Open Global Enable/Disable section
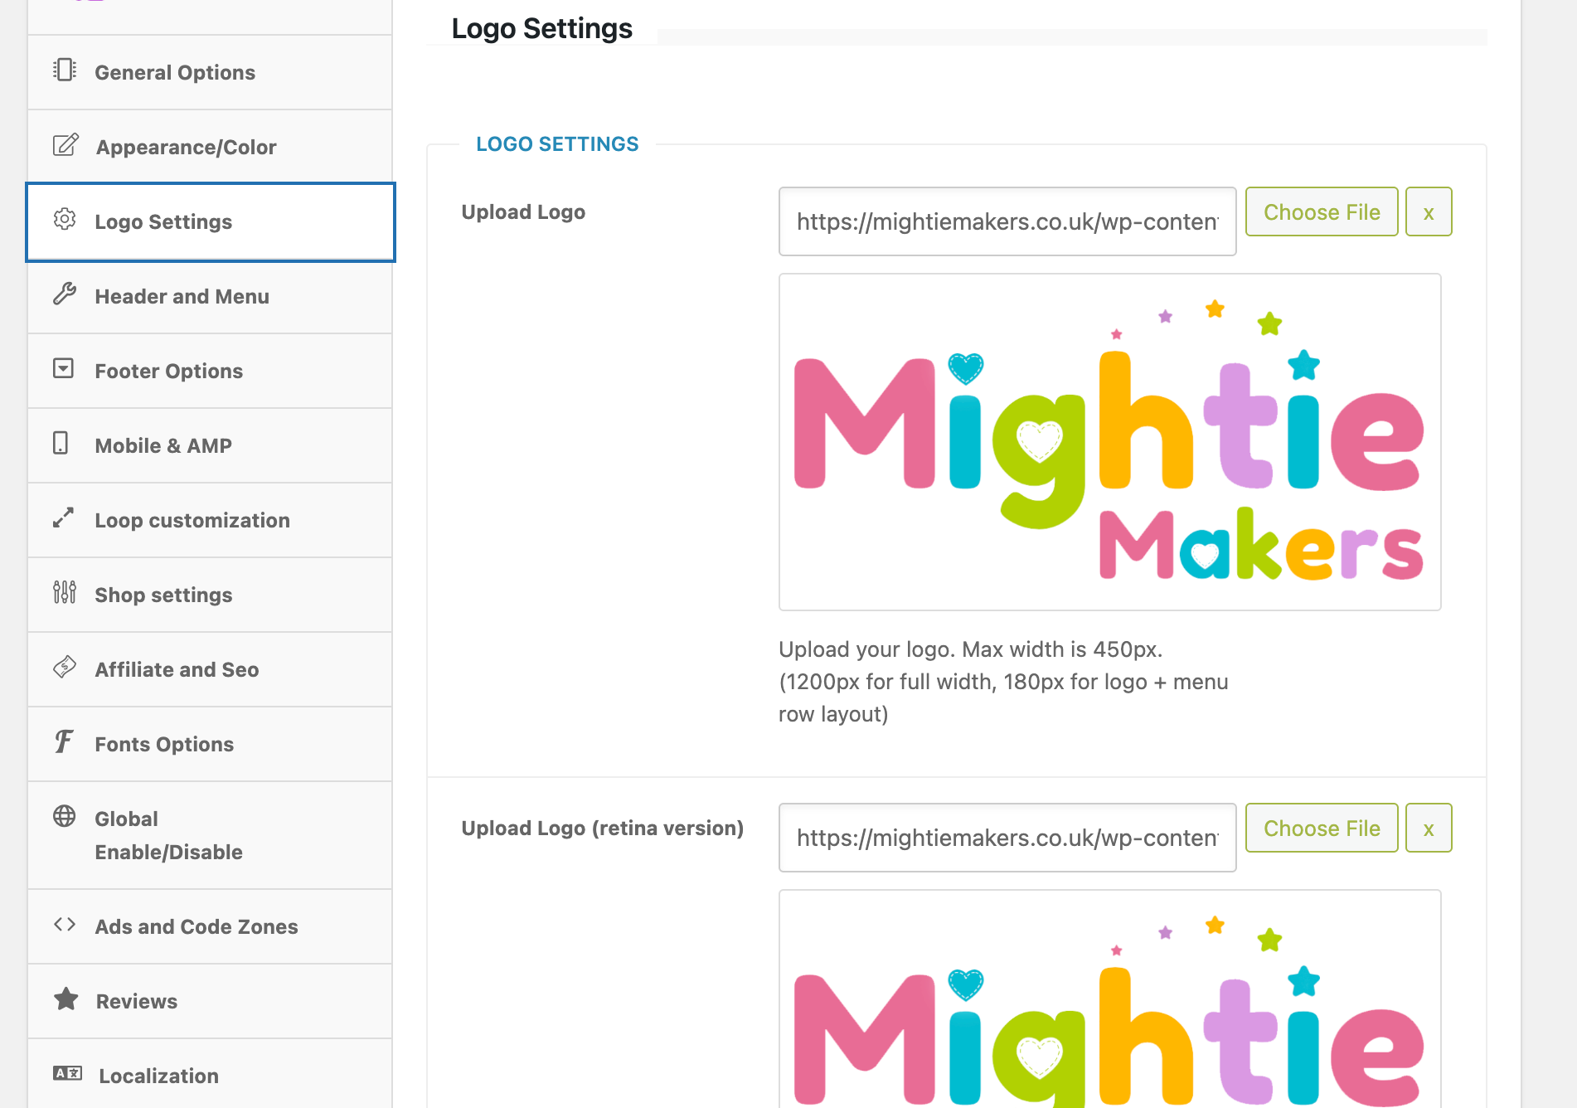 pyautogui.click(x=210, y=835)
